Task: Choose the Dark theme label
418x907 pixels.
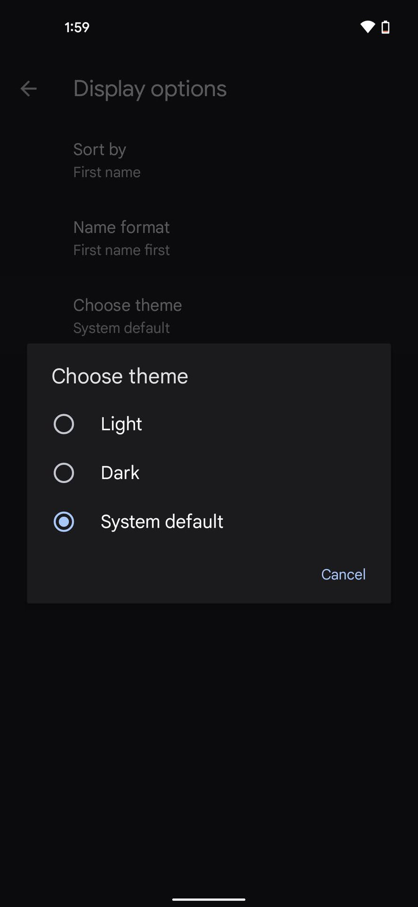Action: click(120, 473)
